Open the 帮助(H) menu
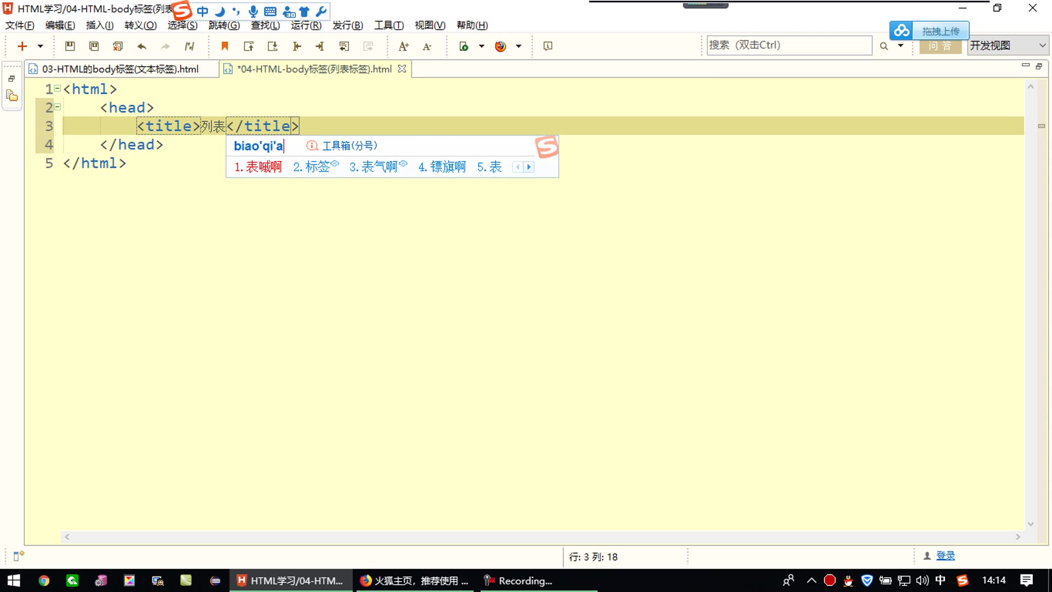1052x592 pixels. coord(472,25)
